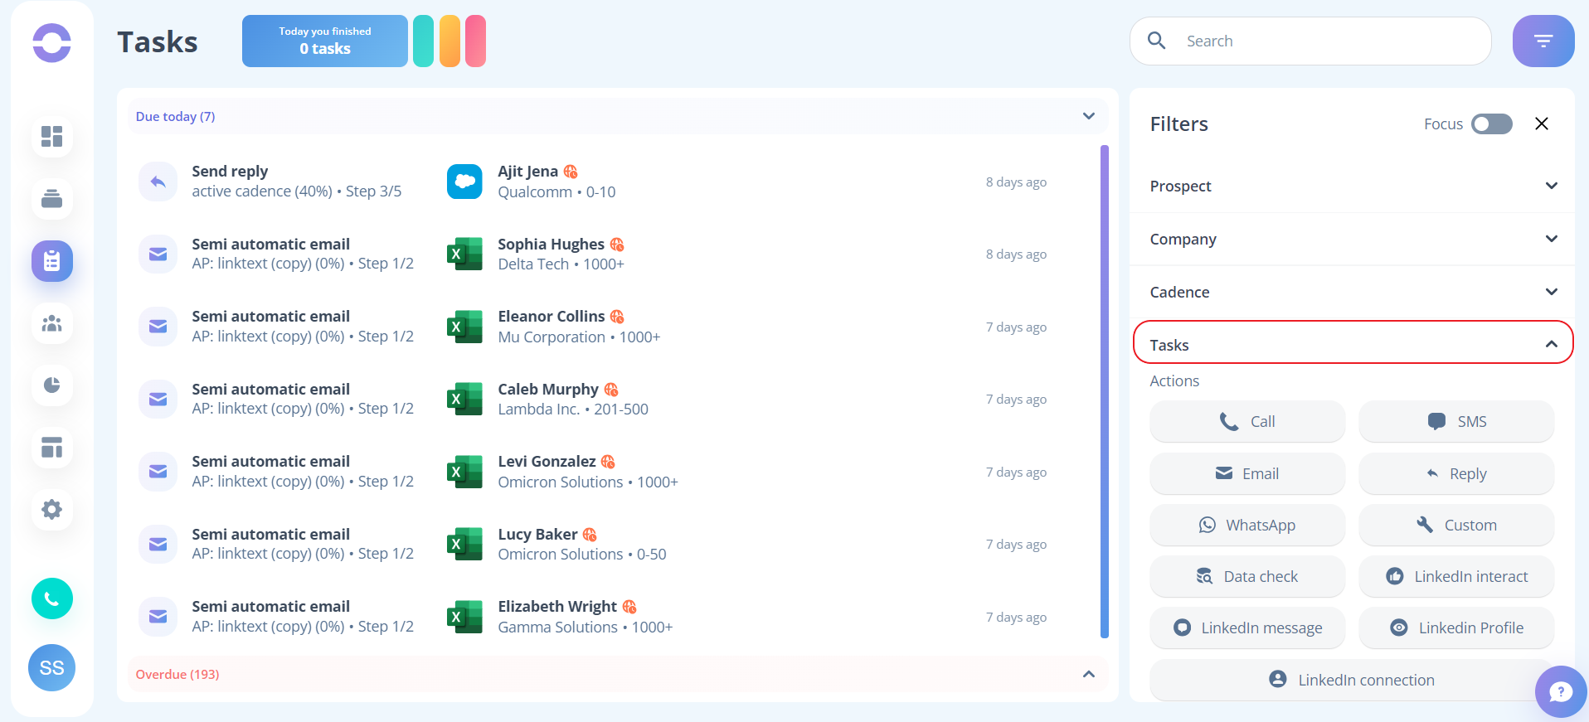Select the Call action filter
Image resolution: width=1589 pixels, height=722 pixels.
point(1247,421)
